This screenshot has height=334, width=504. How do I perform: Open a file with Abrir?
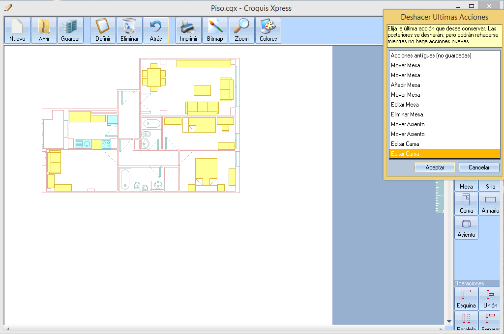44,30
